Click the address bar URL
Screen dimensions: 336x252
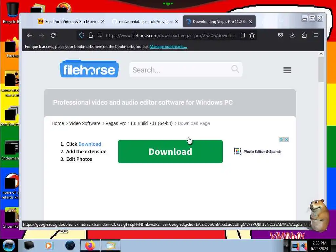click(171, 35)
